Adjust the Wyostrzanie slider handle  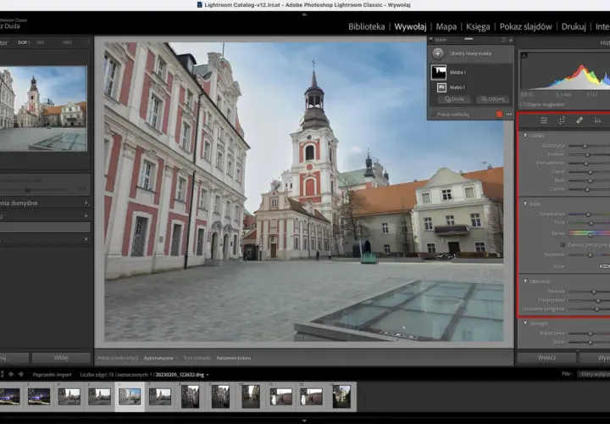[x=591, y=333]
